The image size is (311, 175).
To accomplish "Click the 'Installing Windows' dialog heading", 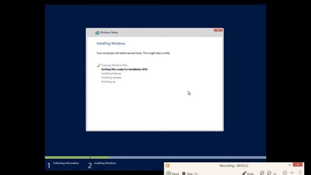I will (x=111, y=43).
